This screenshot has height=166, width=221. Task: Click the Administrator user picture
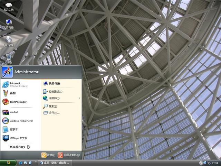(x=7, y=72)
